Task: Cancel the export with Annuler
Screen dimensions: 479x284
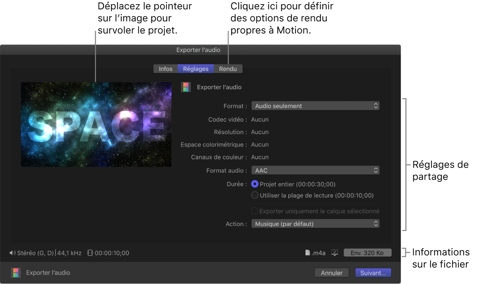Action: tap(331, 272)
